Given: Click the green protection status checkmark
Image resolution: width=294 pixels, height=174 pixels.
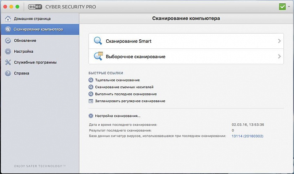Looking at the screenshot, I should (282, 7).
